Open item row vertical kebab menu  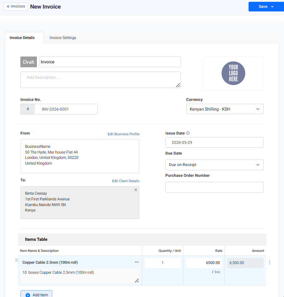point(269,262)
